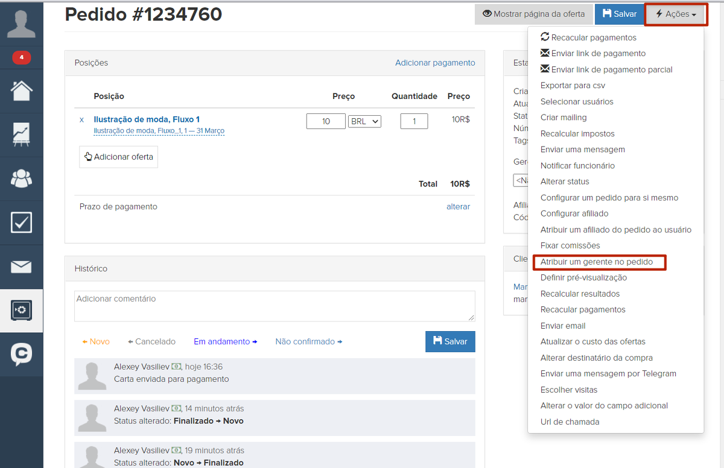Image resolution: width=724 pixels, height=468 pixels.
Task: Choose Exportar para csv from menu
Action: (x=573, y=86)
